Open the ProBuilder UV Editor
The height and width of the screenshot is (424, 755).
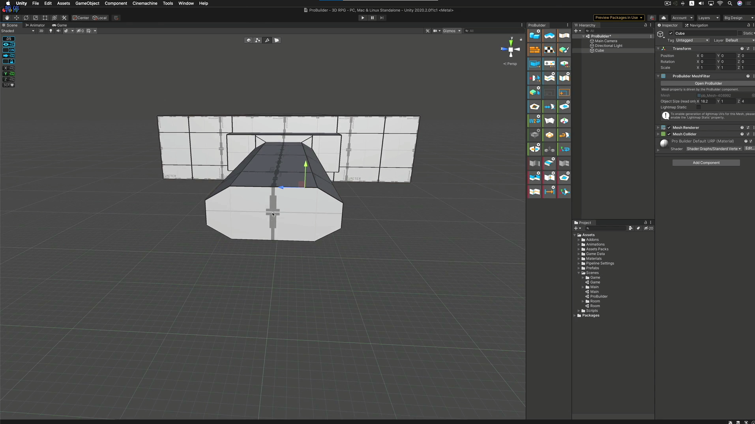[x=549, y=50]
